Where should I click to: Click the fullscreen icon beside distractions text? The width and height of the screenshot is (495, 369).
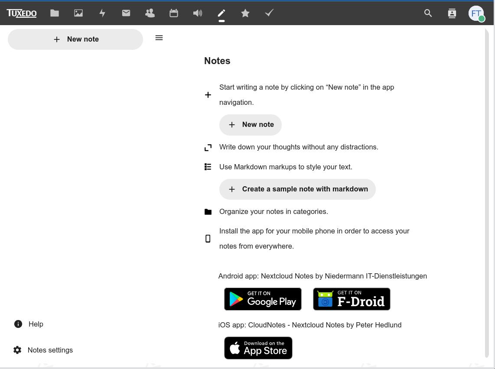208,147
